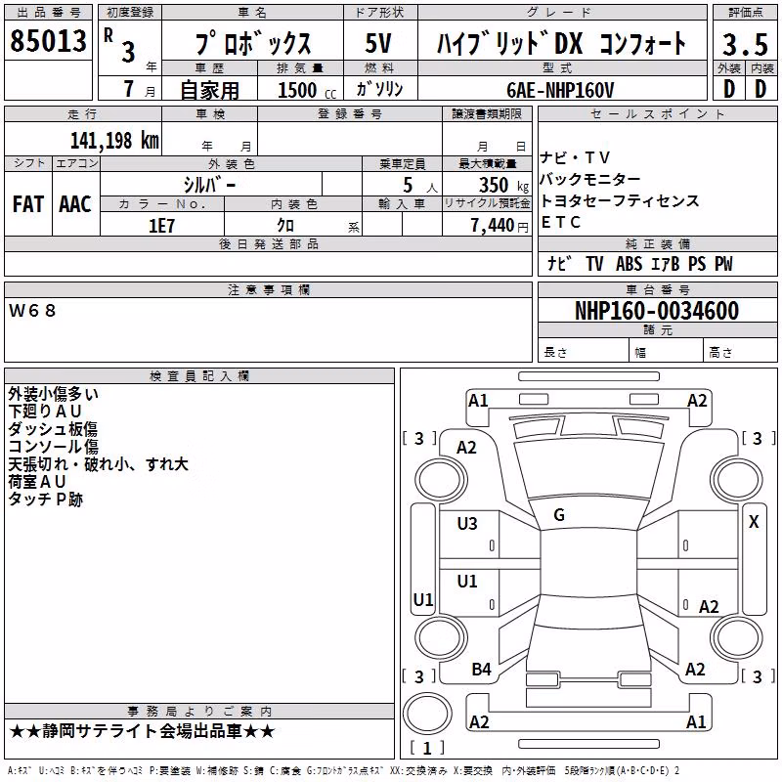Click model code 6AE-NHP160V
The height and width of the screenshot is (782, 782).
[x=560, y=90]
